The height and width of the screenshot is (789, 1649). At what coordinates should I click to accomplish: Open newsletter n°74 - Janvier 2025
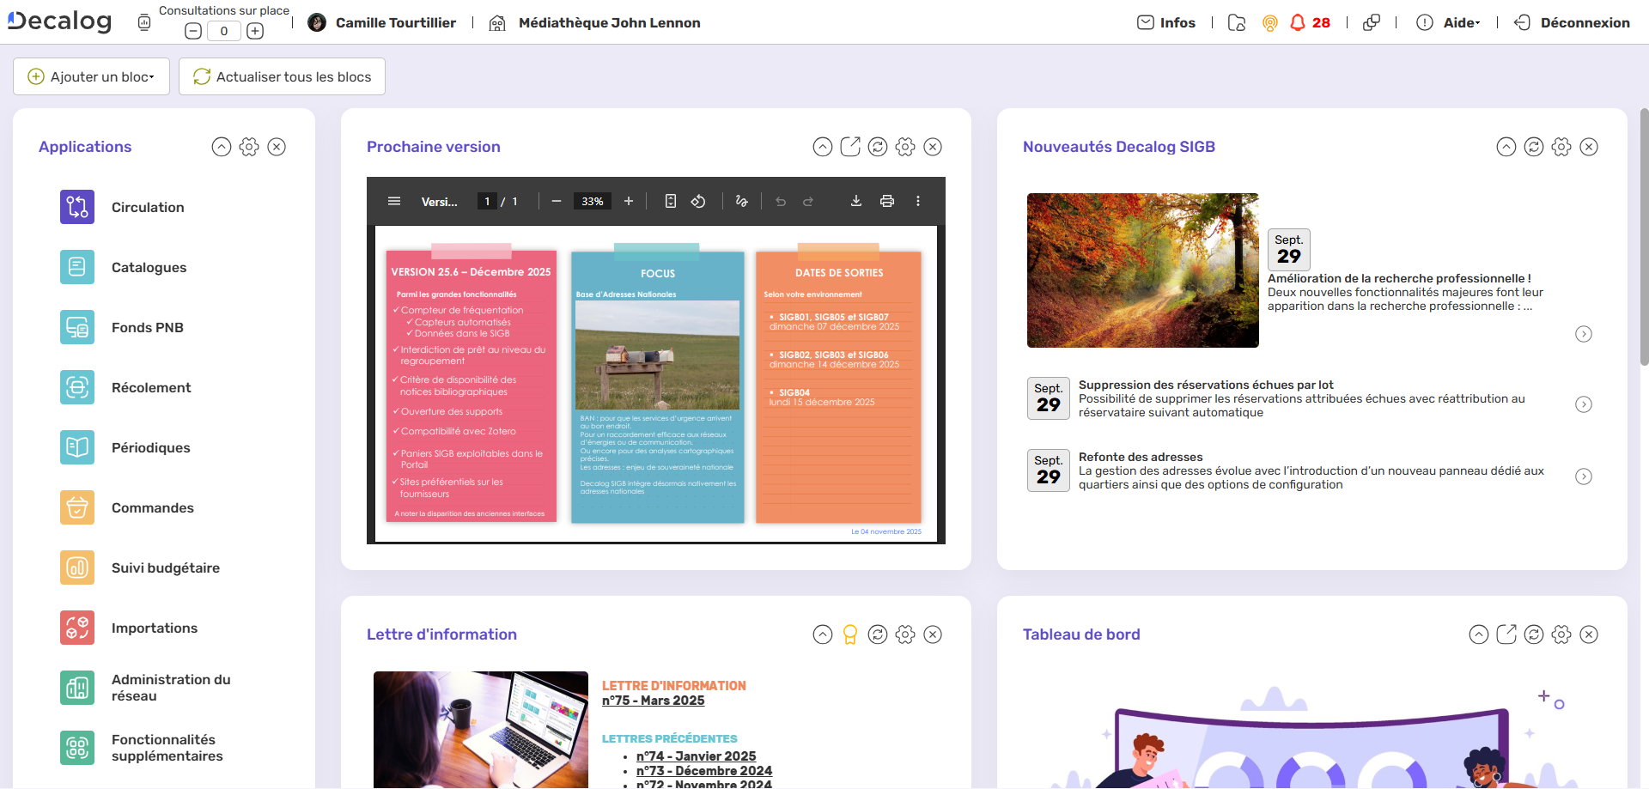(696, 756)
